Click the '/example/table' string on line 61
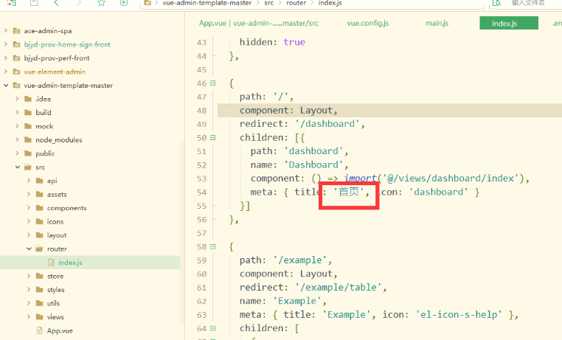Viewport: 562px width, 340px height. tap(339, 288)
